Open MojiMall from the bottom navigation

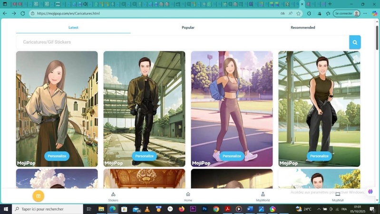338,196
